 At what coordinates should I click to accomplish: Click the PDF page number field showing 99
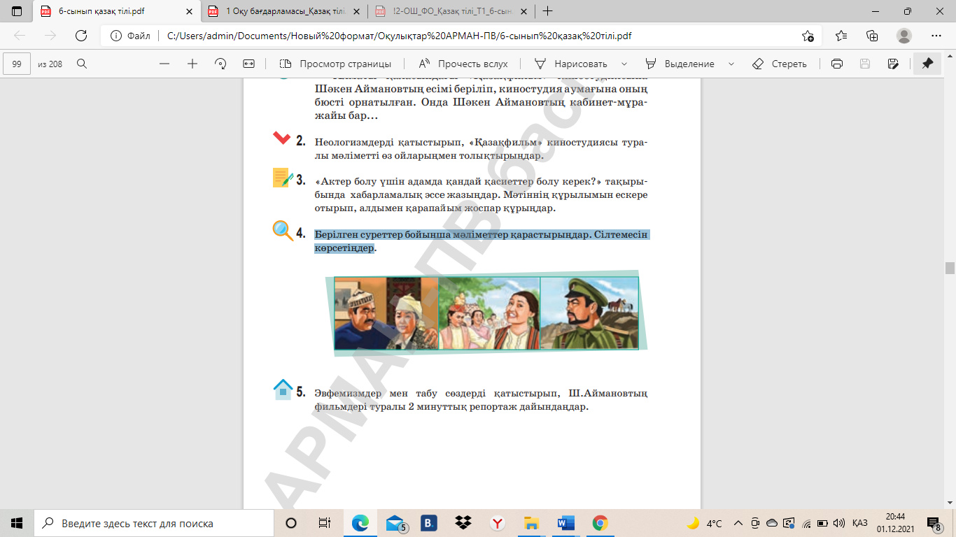point(17,64)
